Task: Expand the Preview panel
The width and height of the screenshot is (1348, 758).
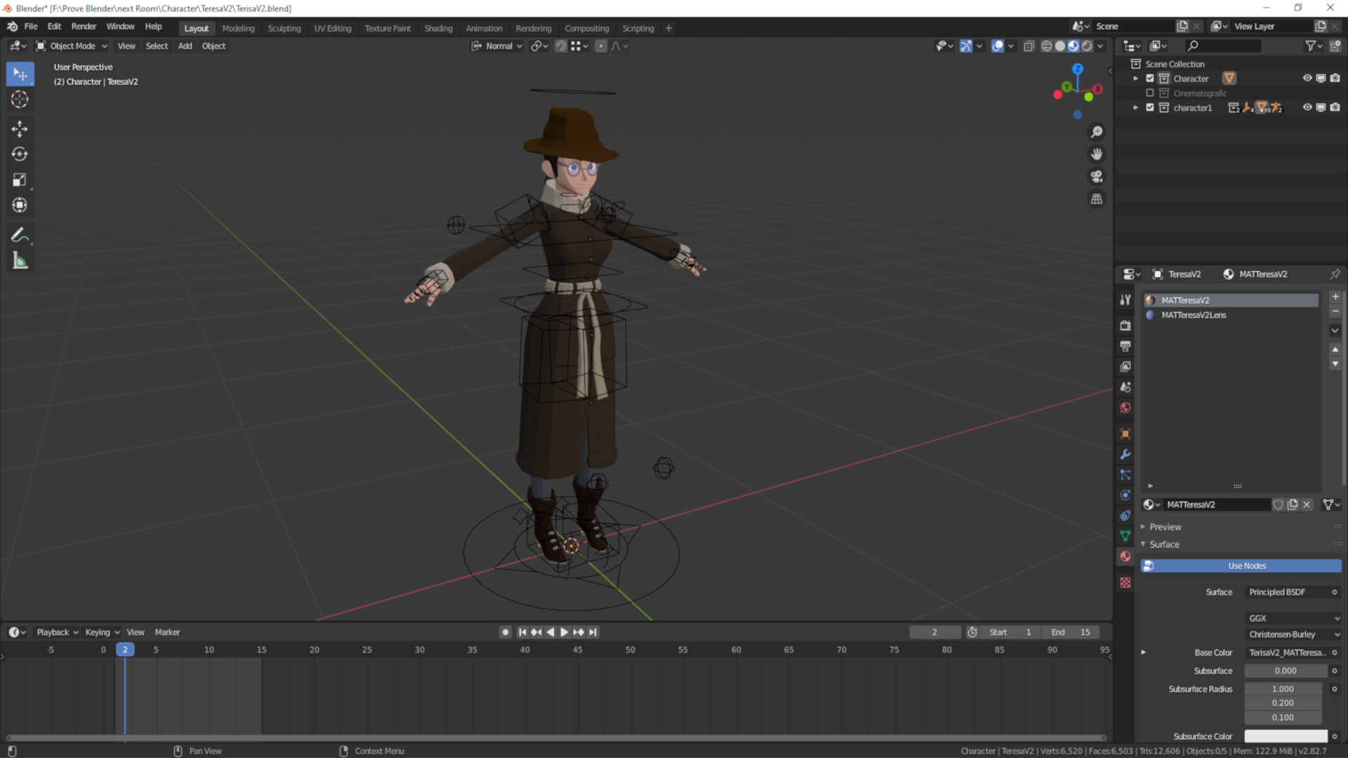Action: 1165,527
